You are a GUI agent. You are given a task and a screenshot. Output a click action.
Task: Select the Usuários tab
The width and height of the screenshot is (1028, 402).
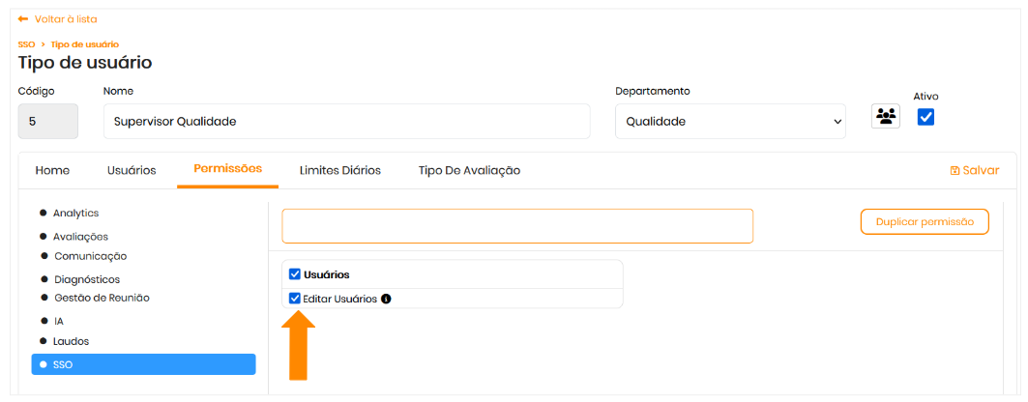[x=132, y=170]
